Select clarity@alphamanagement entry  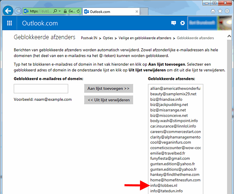[x=175, y=137]
